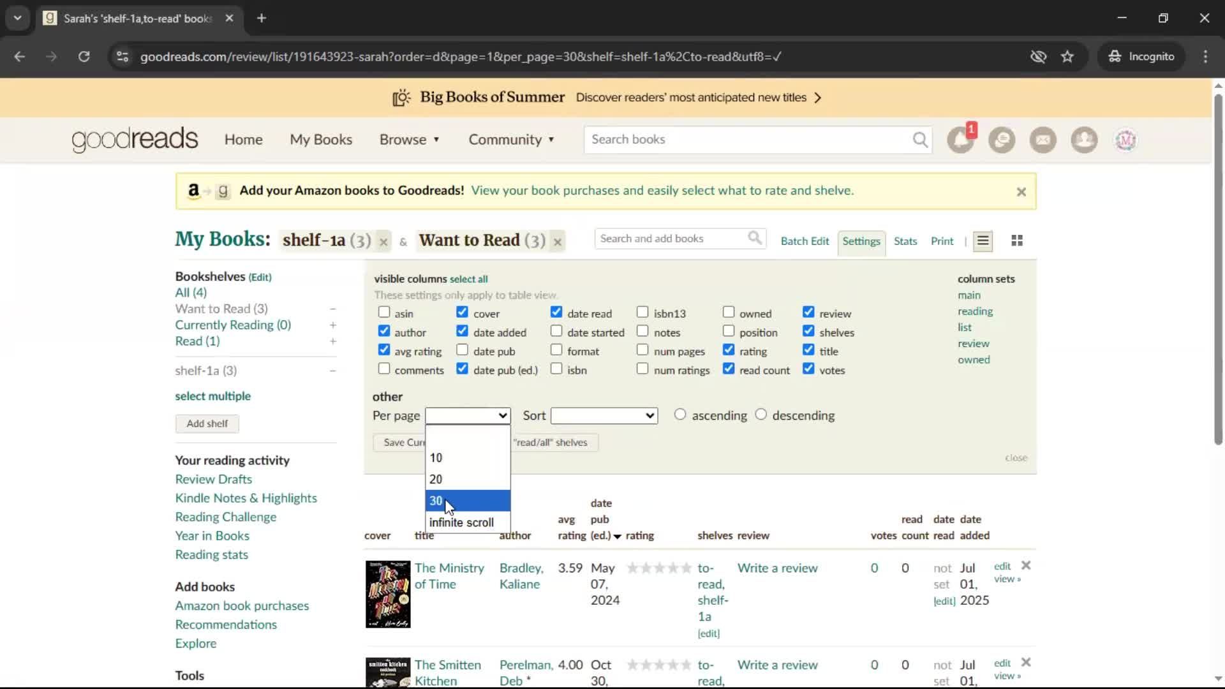Viewport: 1225px width, 689px height.
Task: Open the messages envelope icon
Action: click(x=1043, y=140)
